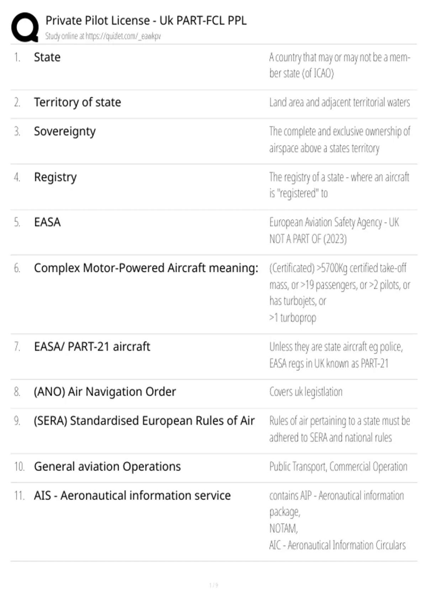Viewport: 427px width, 605px height.
Task: Click the EASA term
Action: (47, 222)
